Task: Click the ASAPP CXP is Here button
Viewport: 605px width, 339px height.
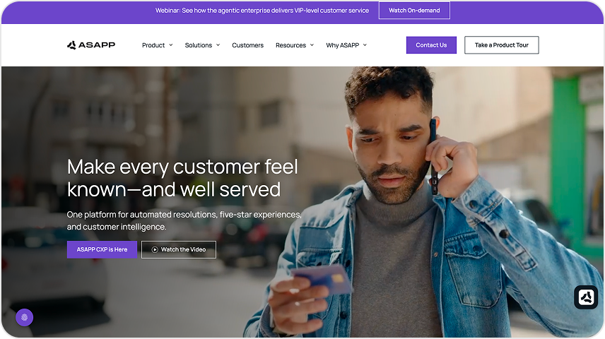Action: coord(102,249)
